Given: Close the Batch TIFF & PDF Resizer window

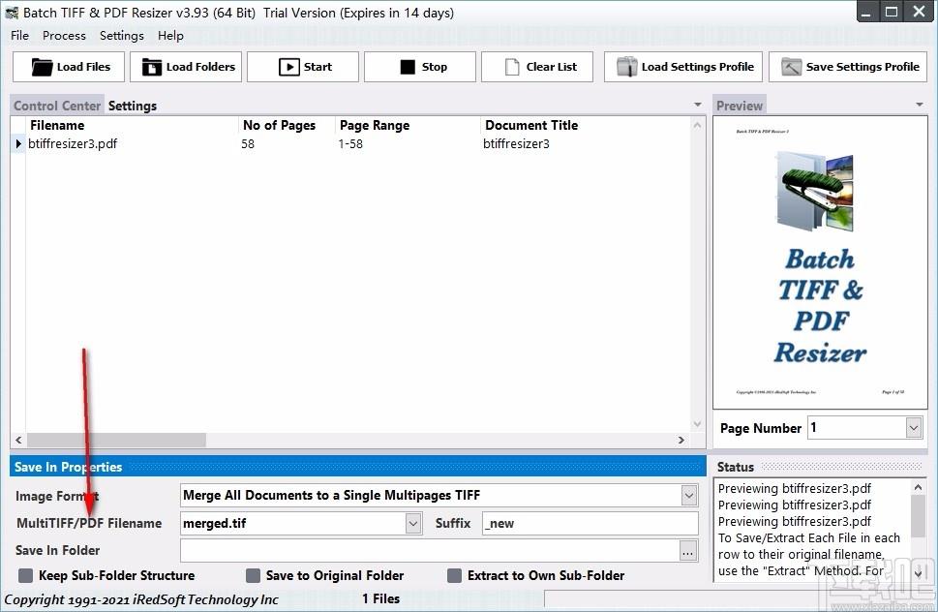Looking at the screenshot, I should 920,12.
